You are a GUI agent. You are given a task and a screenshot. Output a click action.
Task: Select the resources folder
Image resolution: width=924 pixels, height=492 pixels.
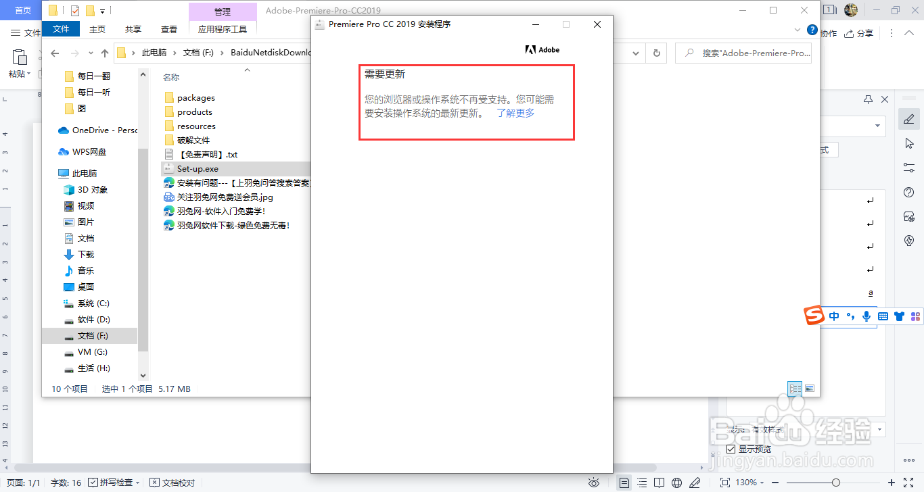point(190,126)
